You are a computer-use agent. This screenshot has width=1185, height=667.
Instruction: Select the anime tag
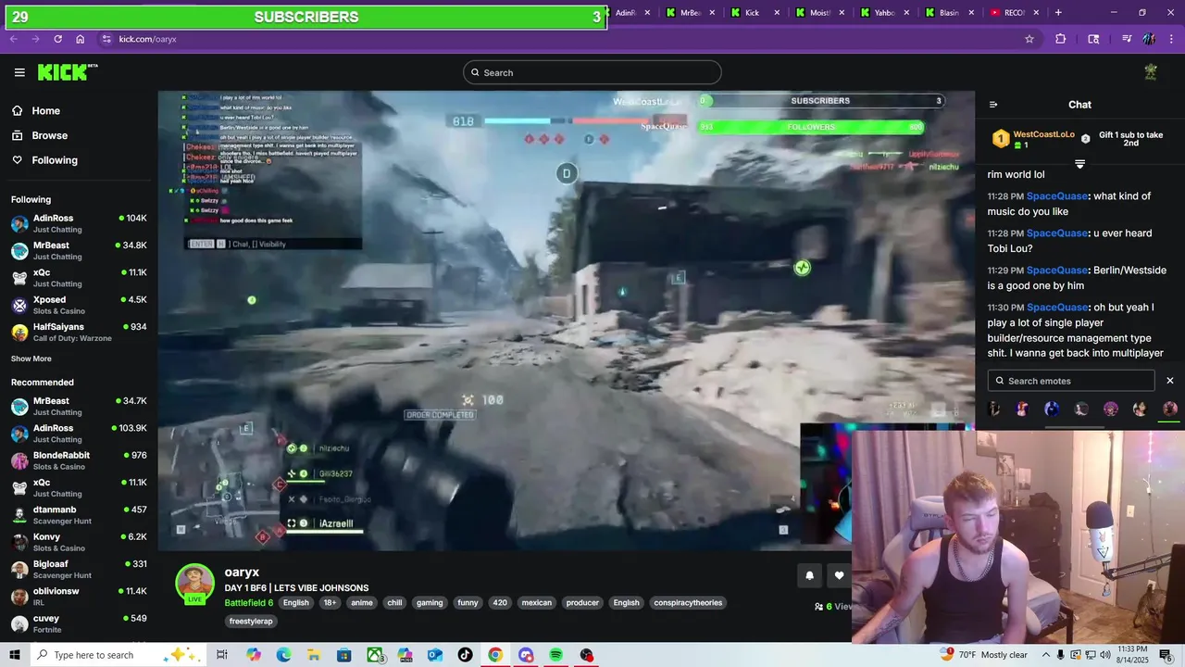[x=362, y=603]
